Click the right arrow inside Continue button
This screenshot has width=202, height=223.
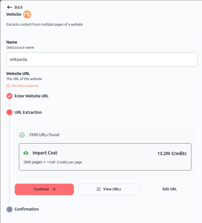pos(53,189)
